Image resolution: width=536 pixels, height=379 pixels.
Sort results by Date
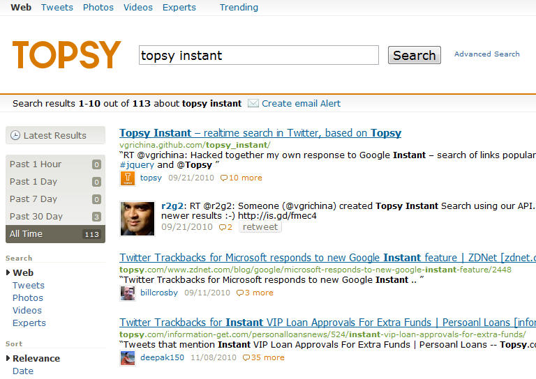click(23, 371)
